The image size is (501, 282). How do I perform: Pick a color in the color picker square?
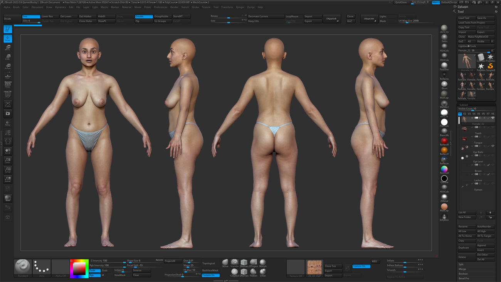pos(79,268)
